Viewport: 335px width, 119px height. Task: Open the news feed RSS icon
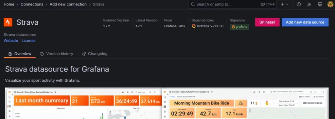[x=309, y=4]
